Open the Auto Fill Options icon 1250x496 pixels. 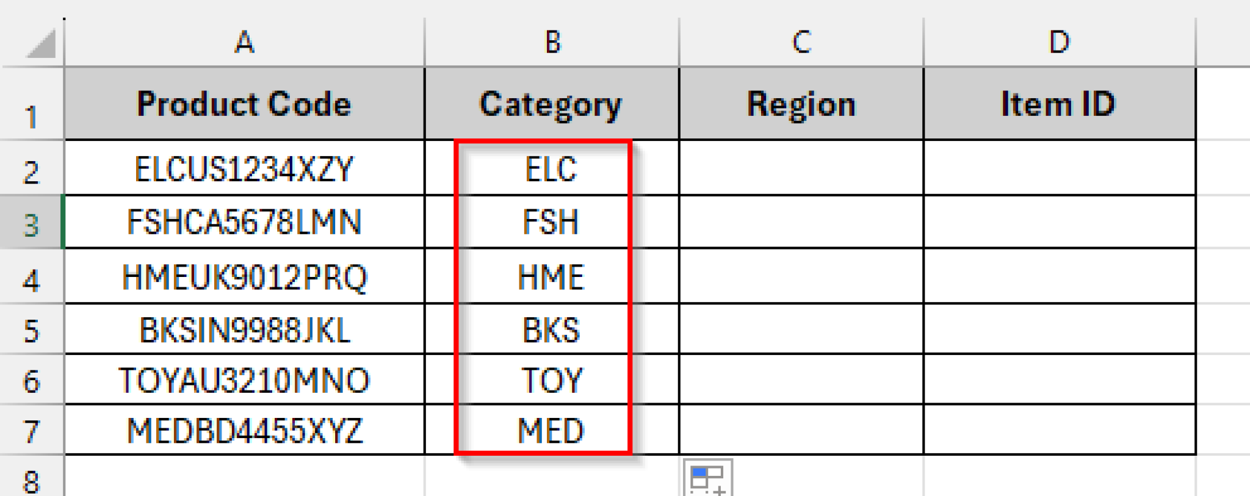[x=708, y=478]
